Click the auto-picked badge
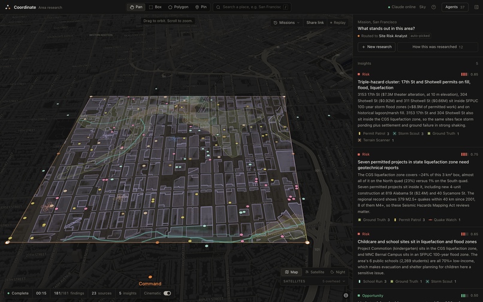 pyautogui.click(x=420, y=36)
